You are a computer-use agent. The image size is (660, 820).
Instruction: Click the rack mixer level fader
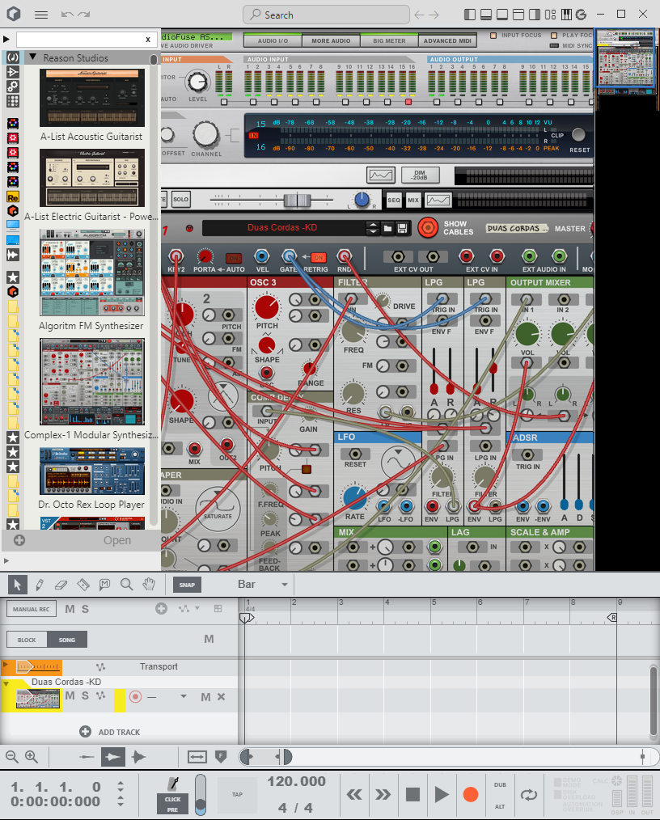[297, 200]
